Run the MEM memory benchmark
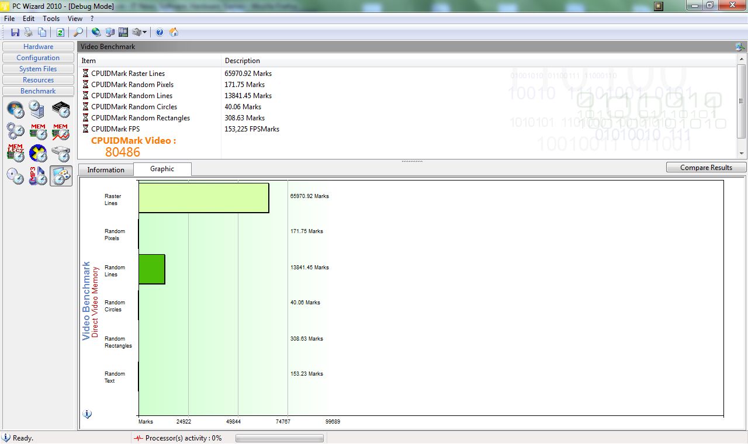748x444 pixels. (x=38, y=131)
